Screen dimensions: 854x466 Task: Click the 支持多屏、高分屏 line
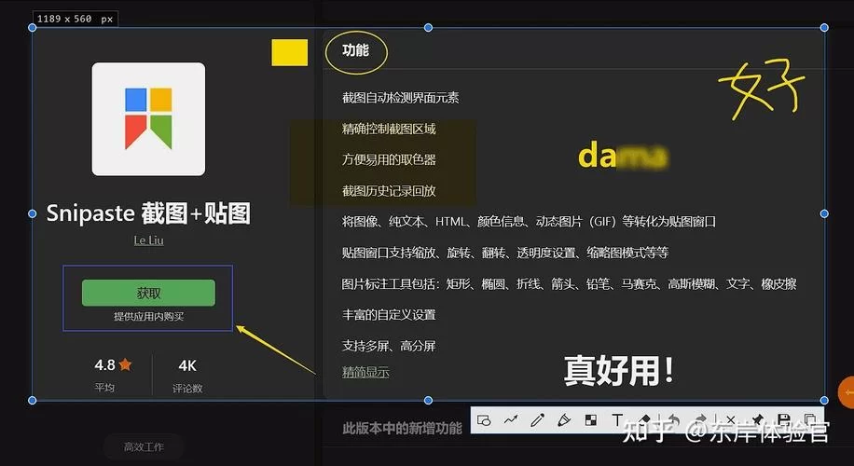pos(389,346)
